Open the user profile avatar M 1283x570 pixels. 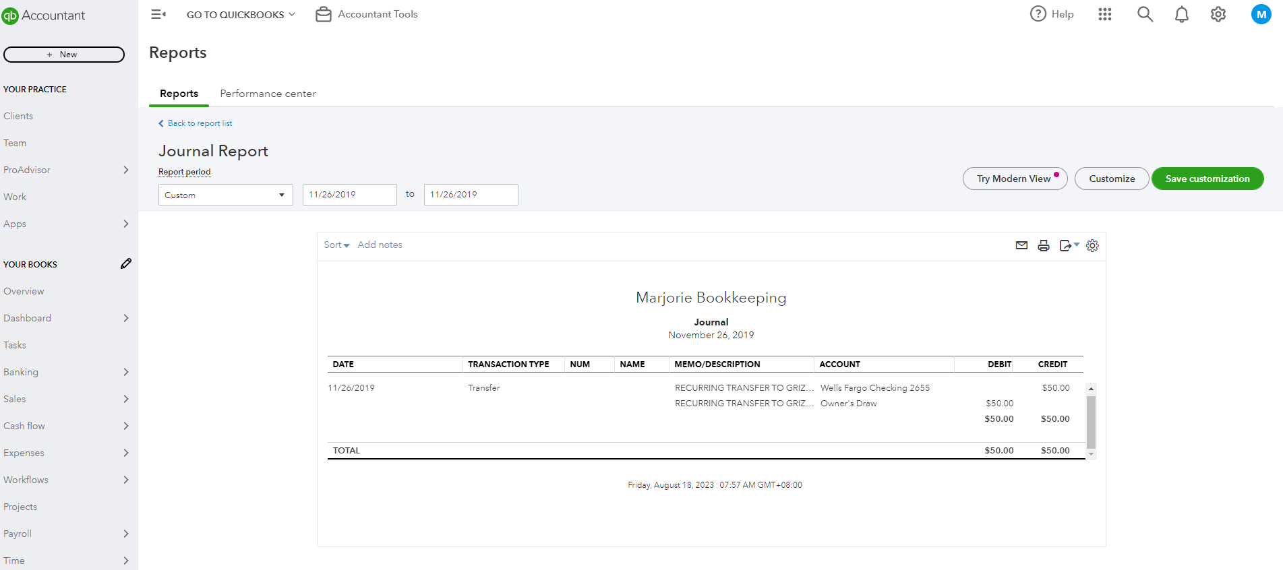click(x=1261, y=14)
